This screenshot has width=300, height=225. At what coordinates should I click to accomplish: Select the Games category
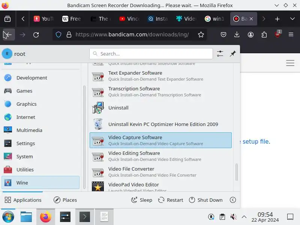(40, 91)
